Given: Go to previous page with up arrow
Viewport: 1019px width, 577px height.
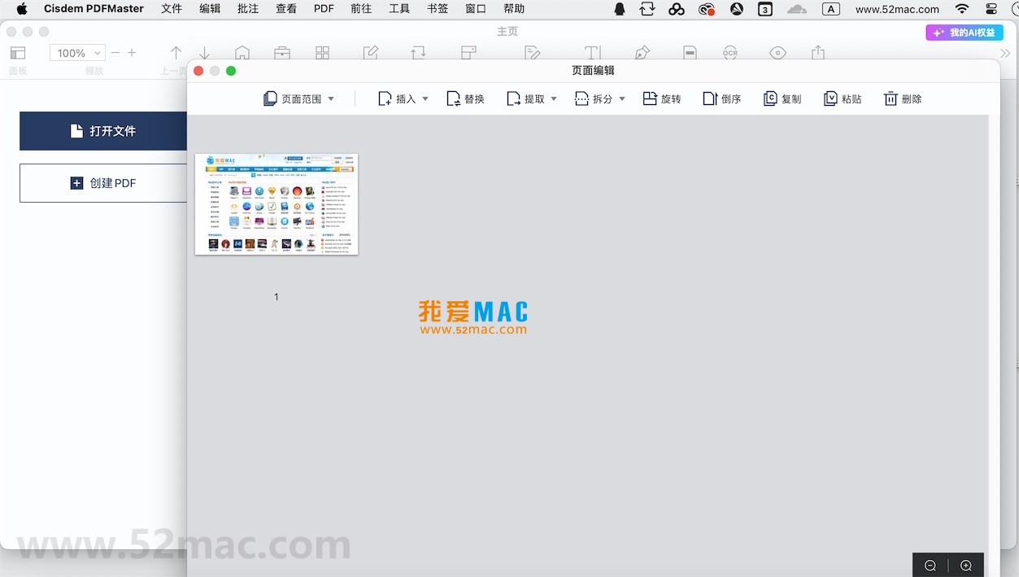Looking at the screenshot, I should pos(176,53).
